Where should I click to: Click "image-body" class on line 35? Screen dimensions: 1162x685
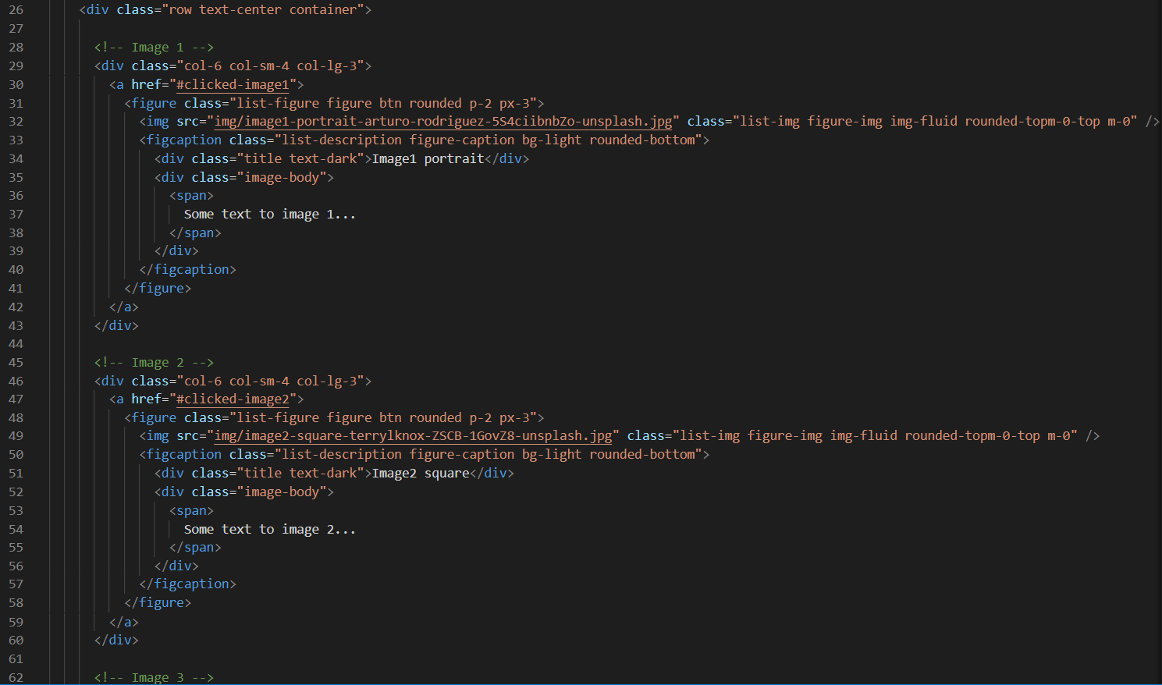point(282,177)
